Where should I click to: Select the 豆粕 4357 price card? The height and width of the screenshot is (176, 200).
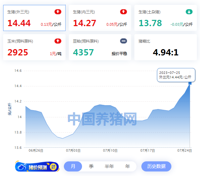(x=100, y=47)
